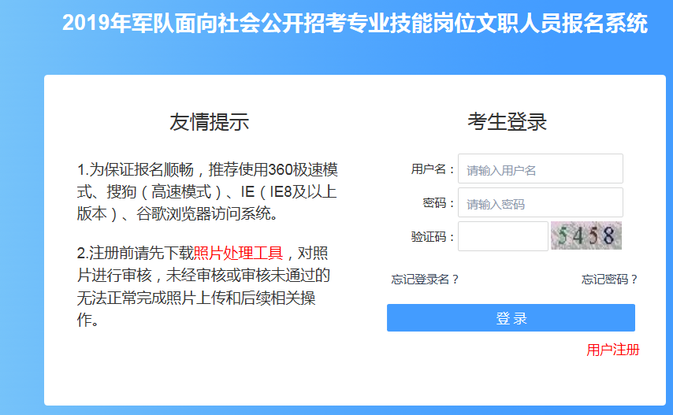Image resolution: width=673 pixels, height=415 pixels.
Task: Click the 友情提示 heading
Action: pyautogui.click(x=209, y=122)
